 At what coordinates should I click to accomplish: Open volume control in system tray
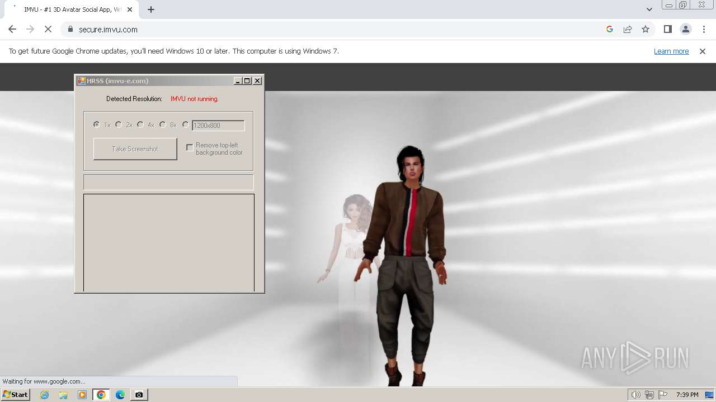pos(635,395)
